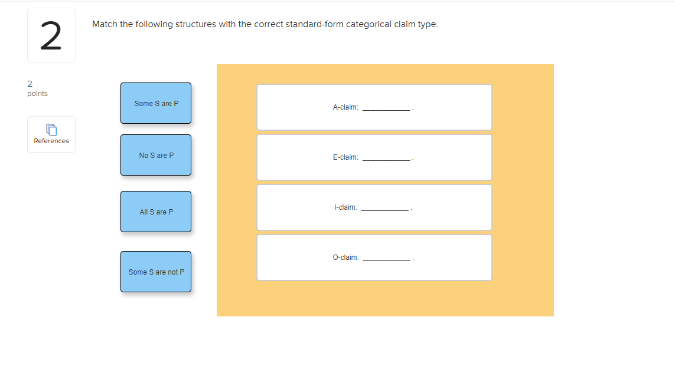Click the A-claim answer box

374,107
